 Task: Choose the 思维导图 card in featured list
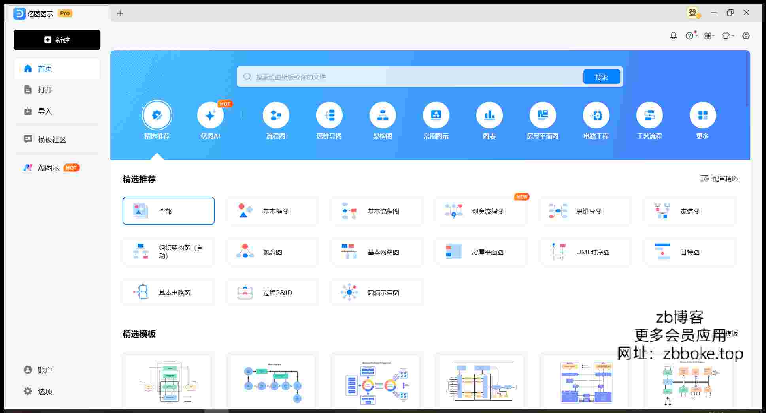[x=586, y=211]
